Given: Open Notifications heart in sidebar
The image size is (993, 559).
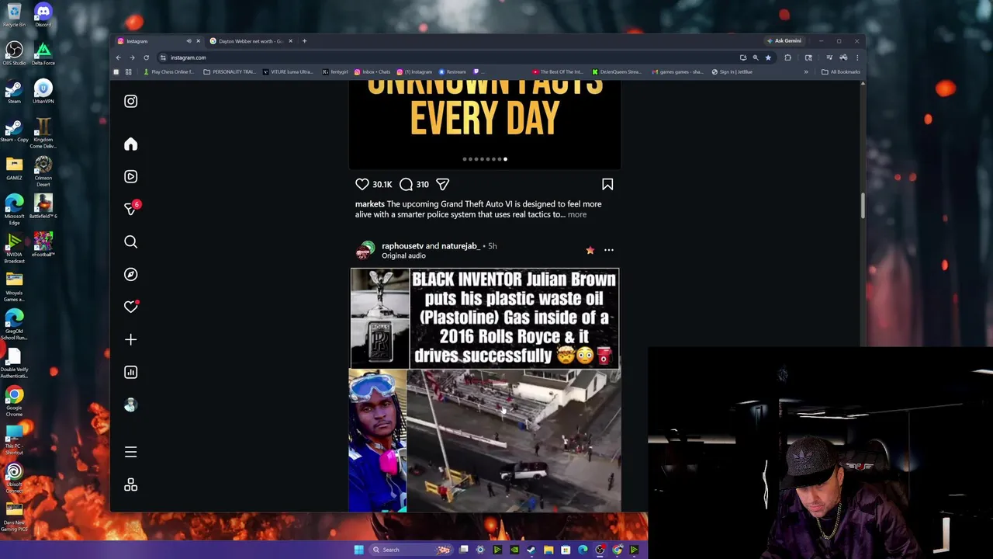Looking at the screenshot, I should (130, 307).
